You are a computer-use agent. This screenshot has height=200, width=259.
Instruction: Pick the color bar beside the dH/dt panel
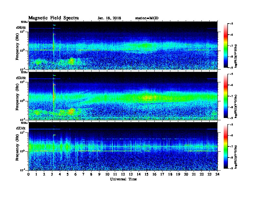tap(225, 46)
